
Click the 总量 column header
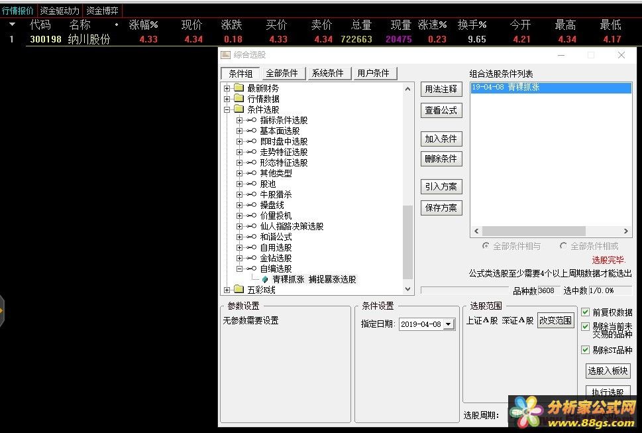click(x=361, y=25)
